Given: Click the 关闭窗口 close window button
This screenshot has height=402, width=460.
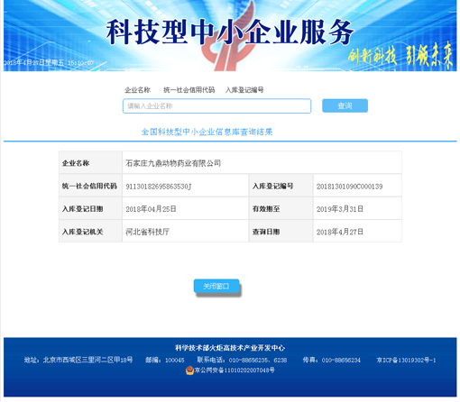Looking at the screenshot, I should click(216, 286).
